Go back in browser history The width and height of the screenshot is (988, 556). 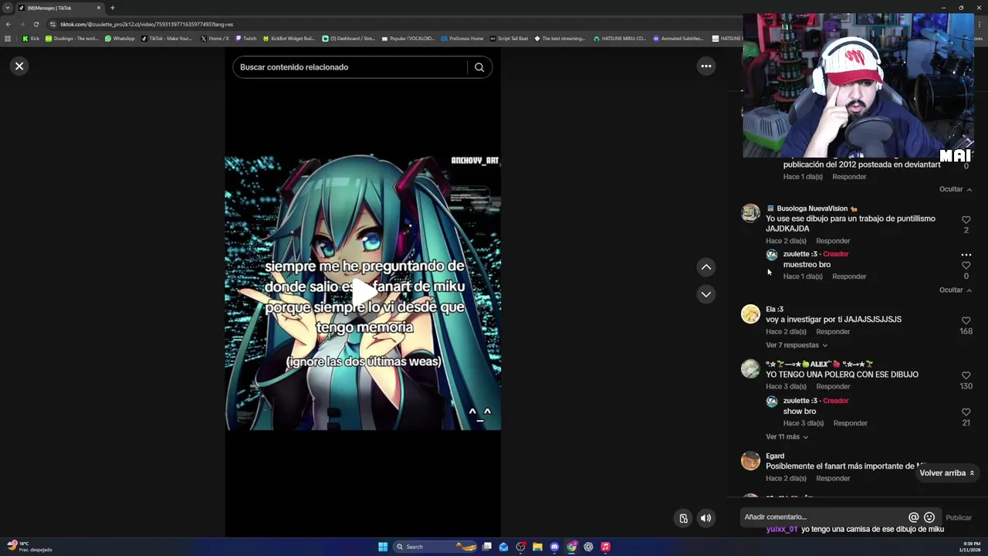pyautogui.click(x=8, y=24)
